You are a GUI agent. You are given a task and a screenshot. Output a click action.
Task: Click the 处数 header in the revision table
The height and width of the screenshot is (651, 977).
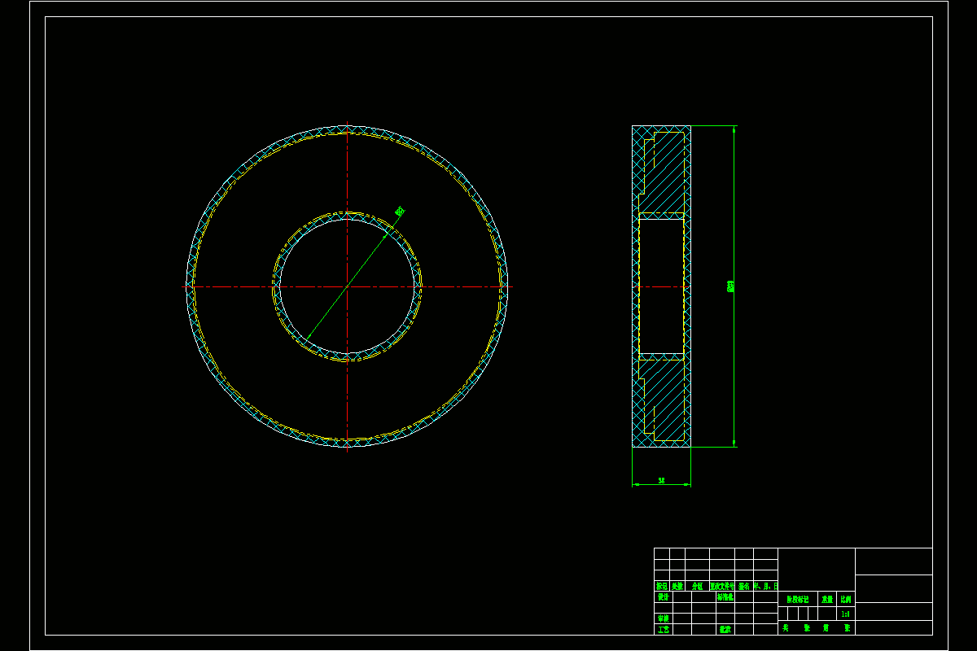[677, 586]
